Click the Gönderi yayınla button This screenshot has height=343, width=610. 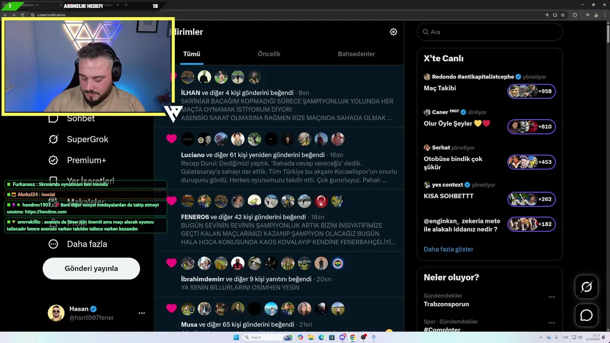pyautogui.click(x=91, y=268)
